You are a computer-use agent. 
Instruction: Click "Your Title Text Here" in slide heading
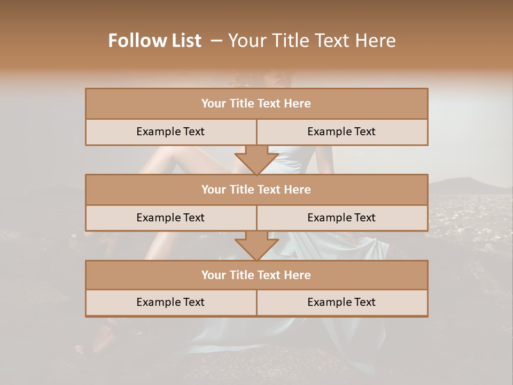click(312, 41)
